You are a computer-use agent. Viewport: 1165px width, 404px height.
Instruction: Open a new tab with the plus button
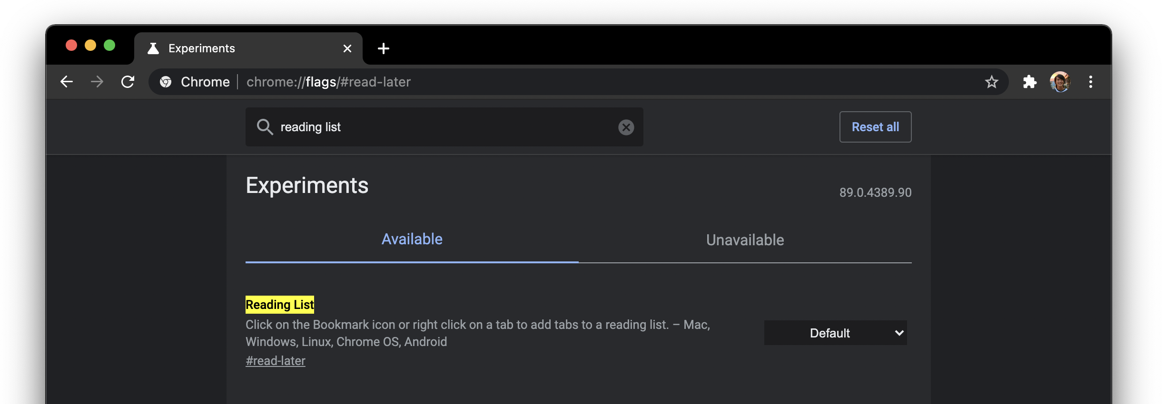pyautogui.click(x=384, y=48)
